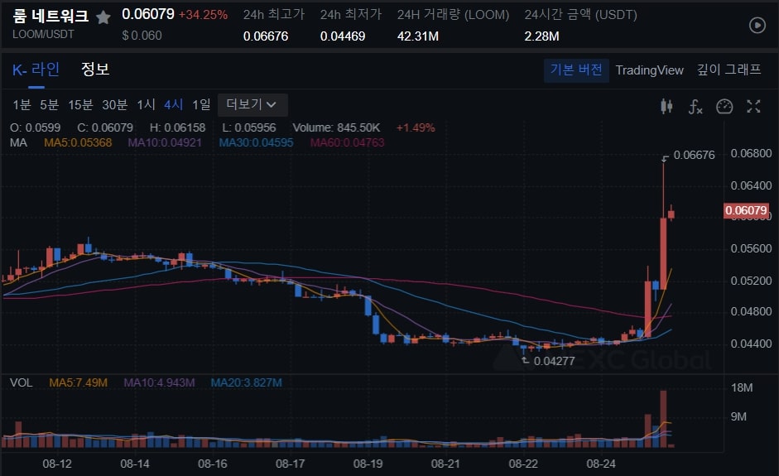Click the 24H 거래량 value 42.31M
779x476 pixels.
coord(418,36)
